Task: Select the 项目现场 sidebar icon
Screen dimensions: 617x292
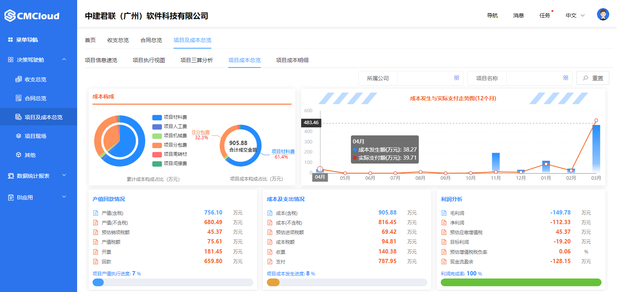Action: click(19, 136)
